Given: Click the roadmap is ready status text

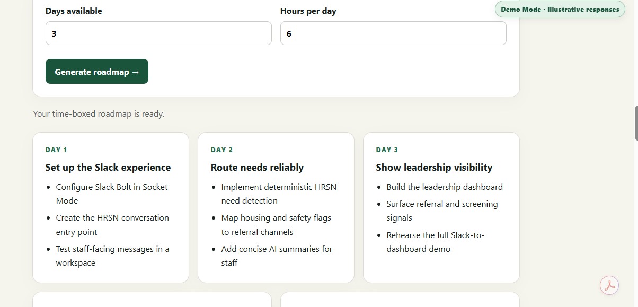Looking at the screenshot, I should click(x=99, y=113).
